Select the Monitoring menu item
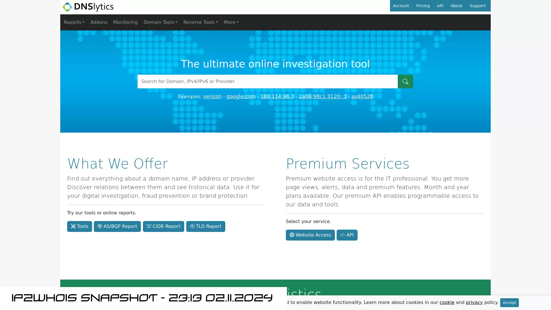Image resolution: width=551 pixels, height=310 pixels. pos(126,22)
